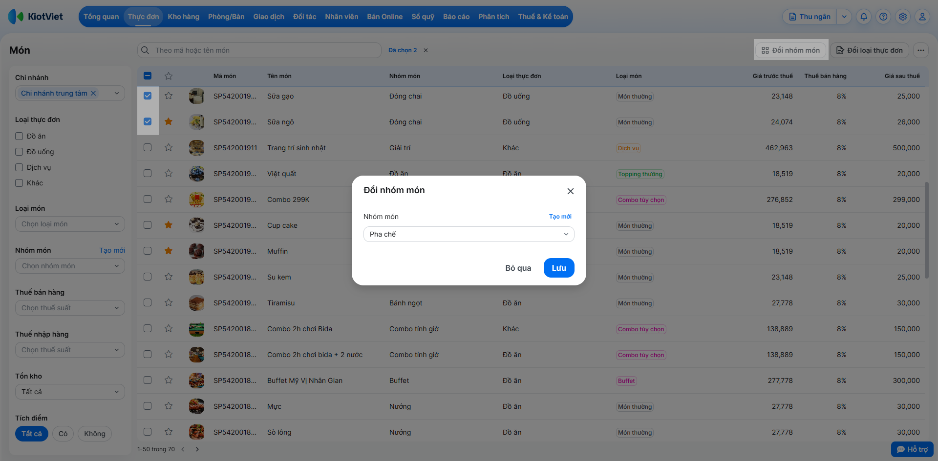Viewport: 938px width, 461px height.
Task: Toggle favorite star for Sữa ngô
Action: 169,121
